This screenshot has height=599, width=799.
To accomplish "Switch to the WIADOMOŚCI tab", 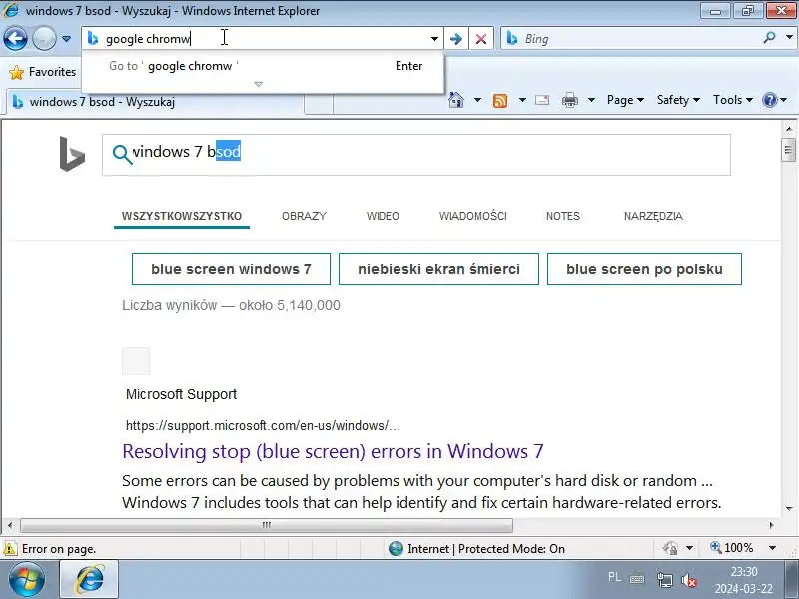I will (472, 216).
